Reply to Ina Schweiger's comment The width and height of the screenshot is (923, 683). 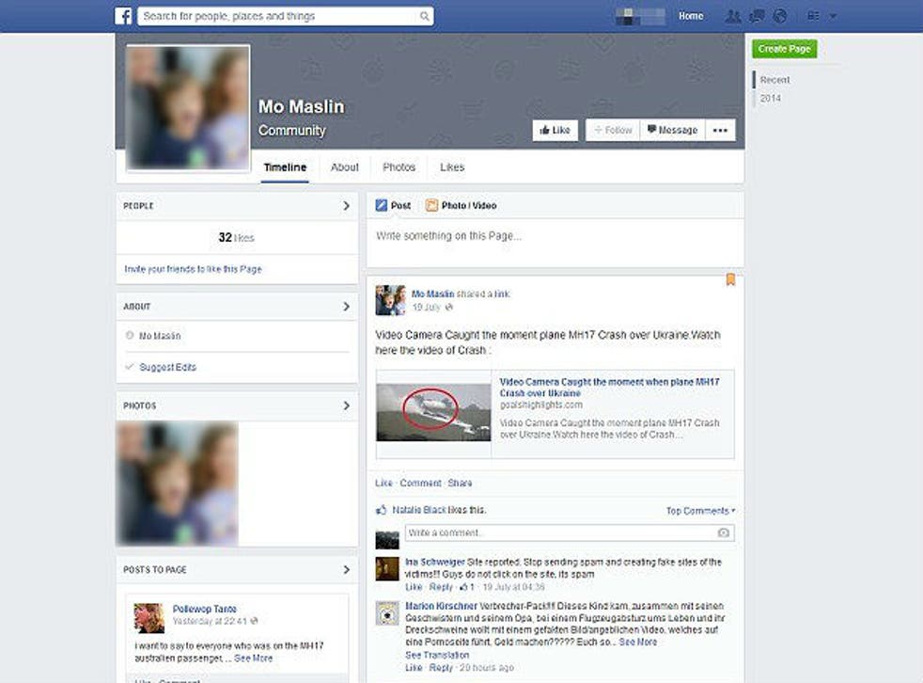pyautogui.click(x=441, y=587)
